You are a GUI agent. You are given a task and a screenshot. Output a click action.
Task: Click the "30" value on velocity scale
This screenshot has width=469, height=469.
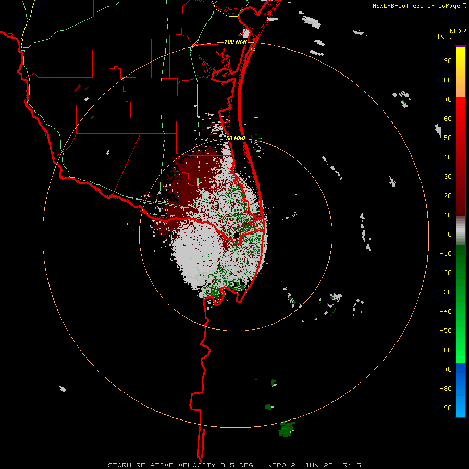[448, 177]
